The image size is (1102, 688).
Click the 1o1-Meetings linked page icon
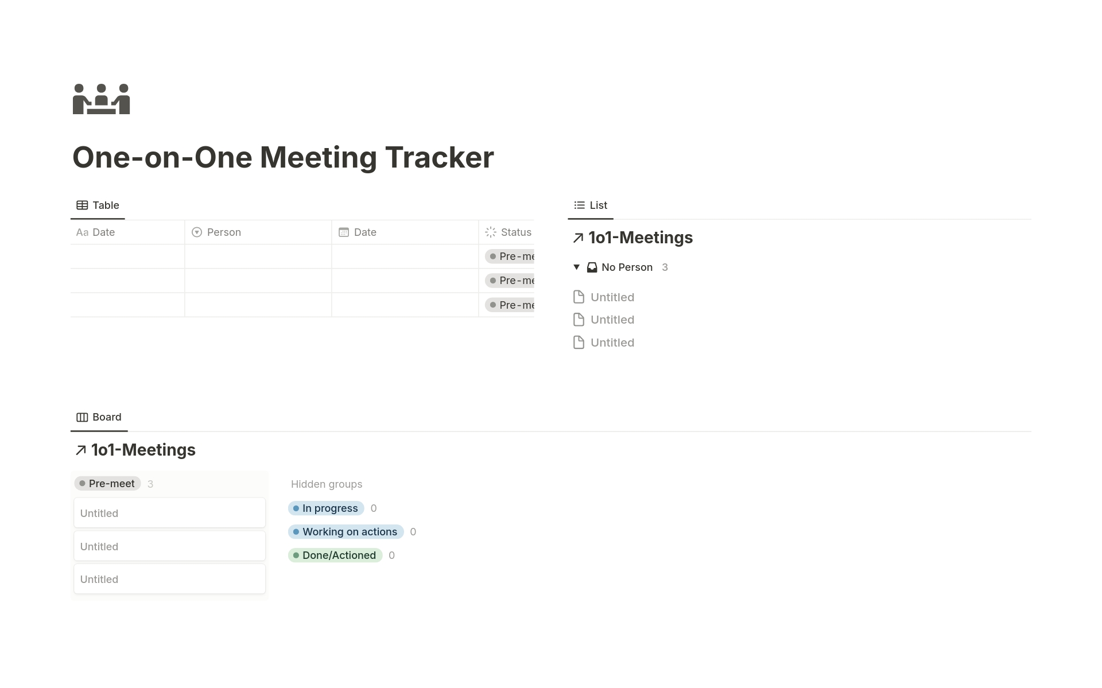(x=580, y=237)
